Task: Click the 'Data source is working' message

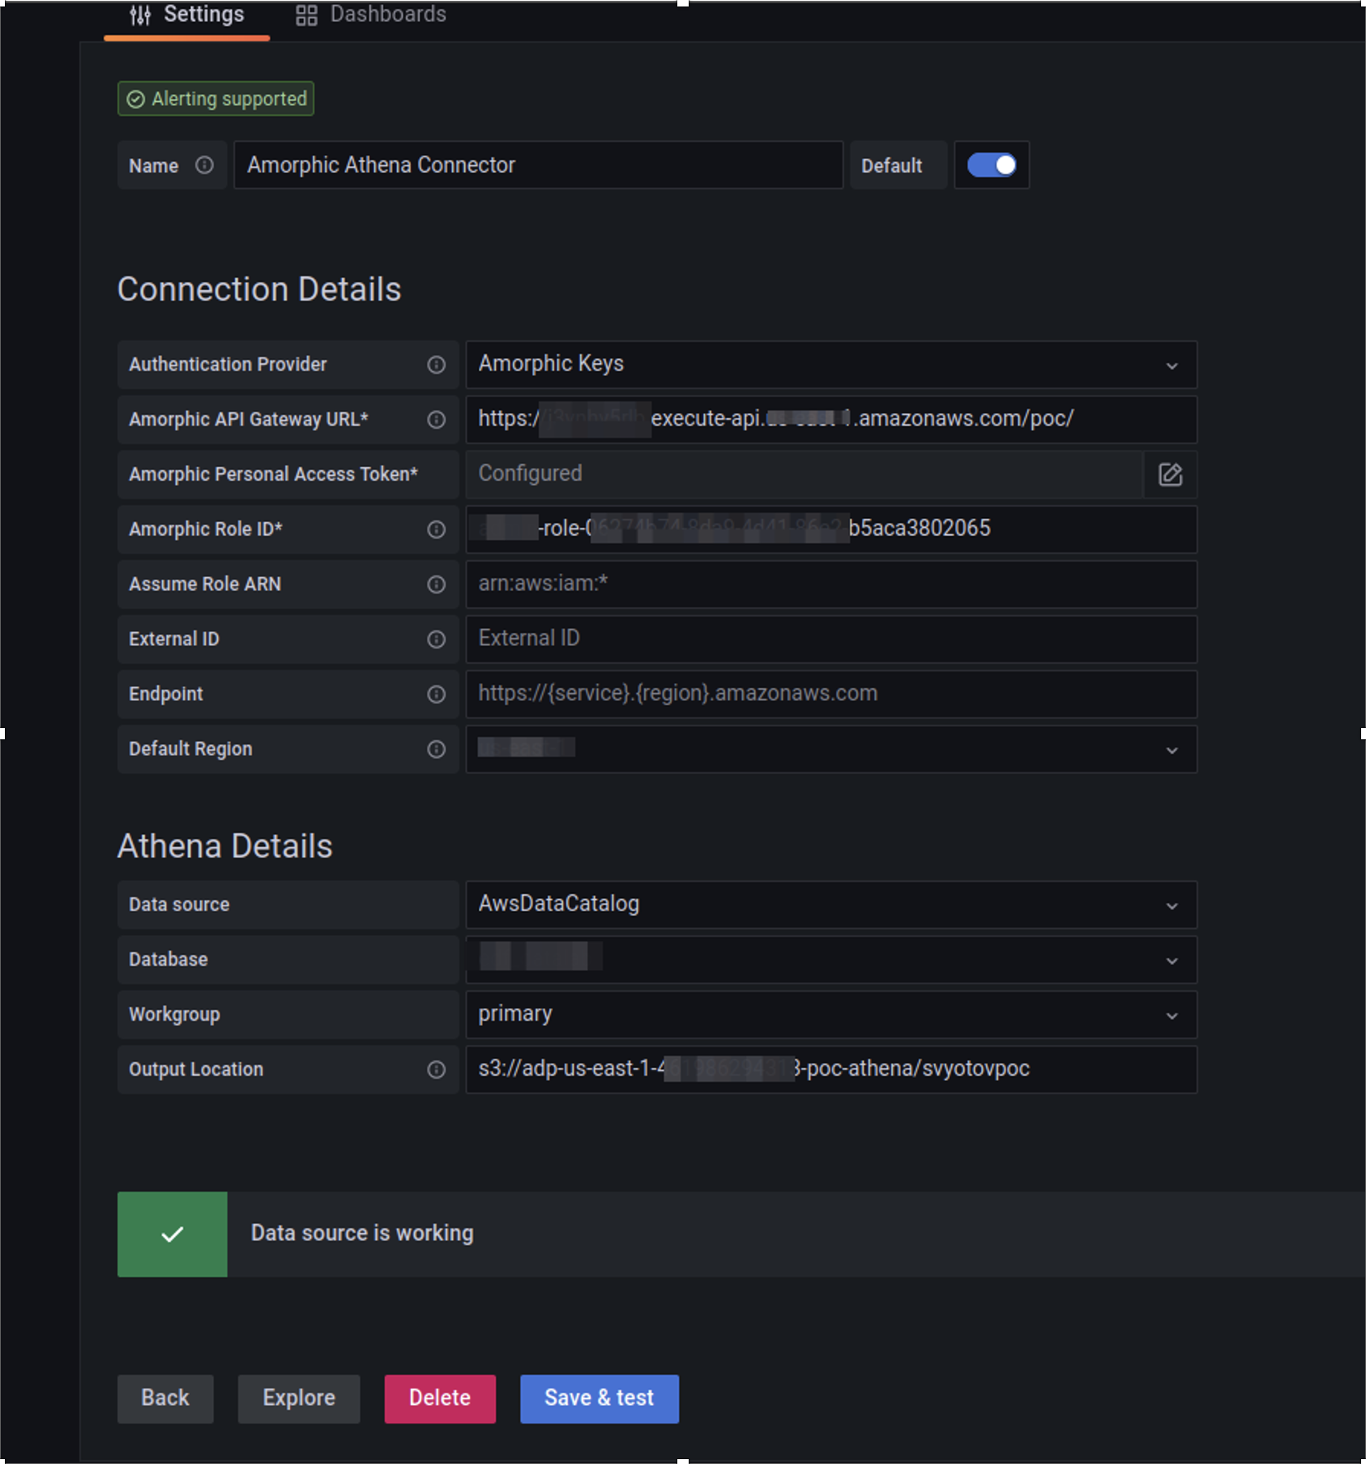Action: click(362, 1234)
